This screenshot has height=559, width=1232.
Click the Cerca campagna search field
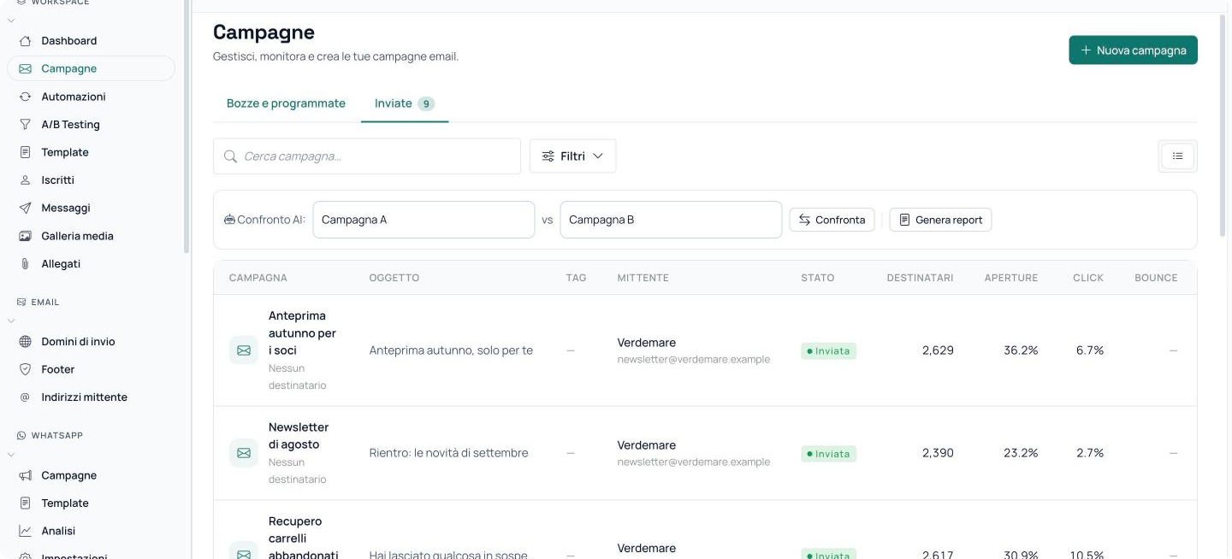point(367,156)
